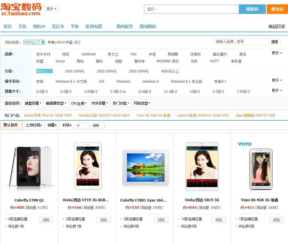Image resolution: width=288 pixels, height=243 pixels.
Task: Select price range 2000-2999元
Action: 107,71
